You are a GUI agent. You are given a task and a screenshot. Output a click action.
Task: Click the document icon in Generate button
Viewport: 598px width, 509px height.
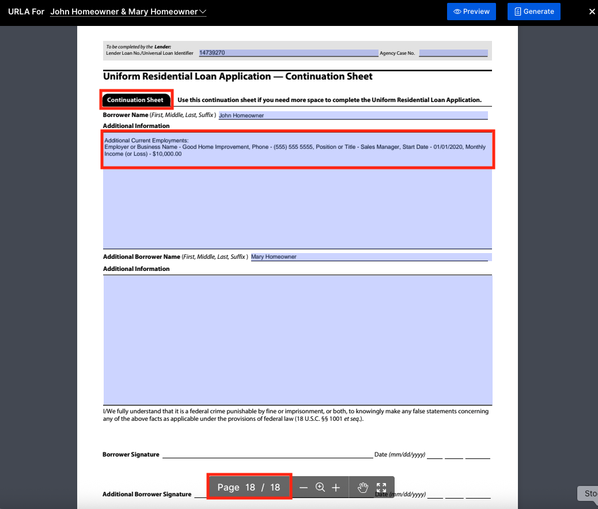pos(517,12)
